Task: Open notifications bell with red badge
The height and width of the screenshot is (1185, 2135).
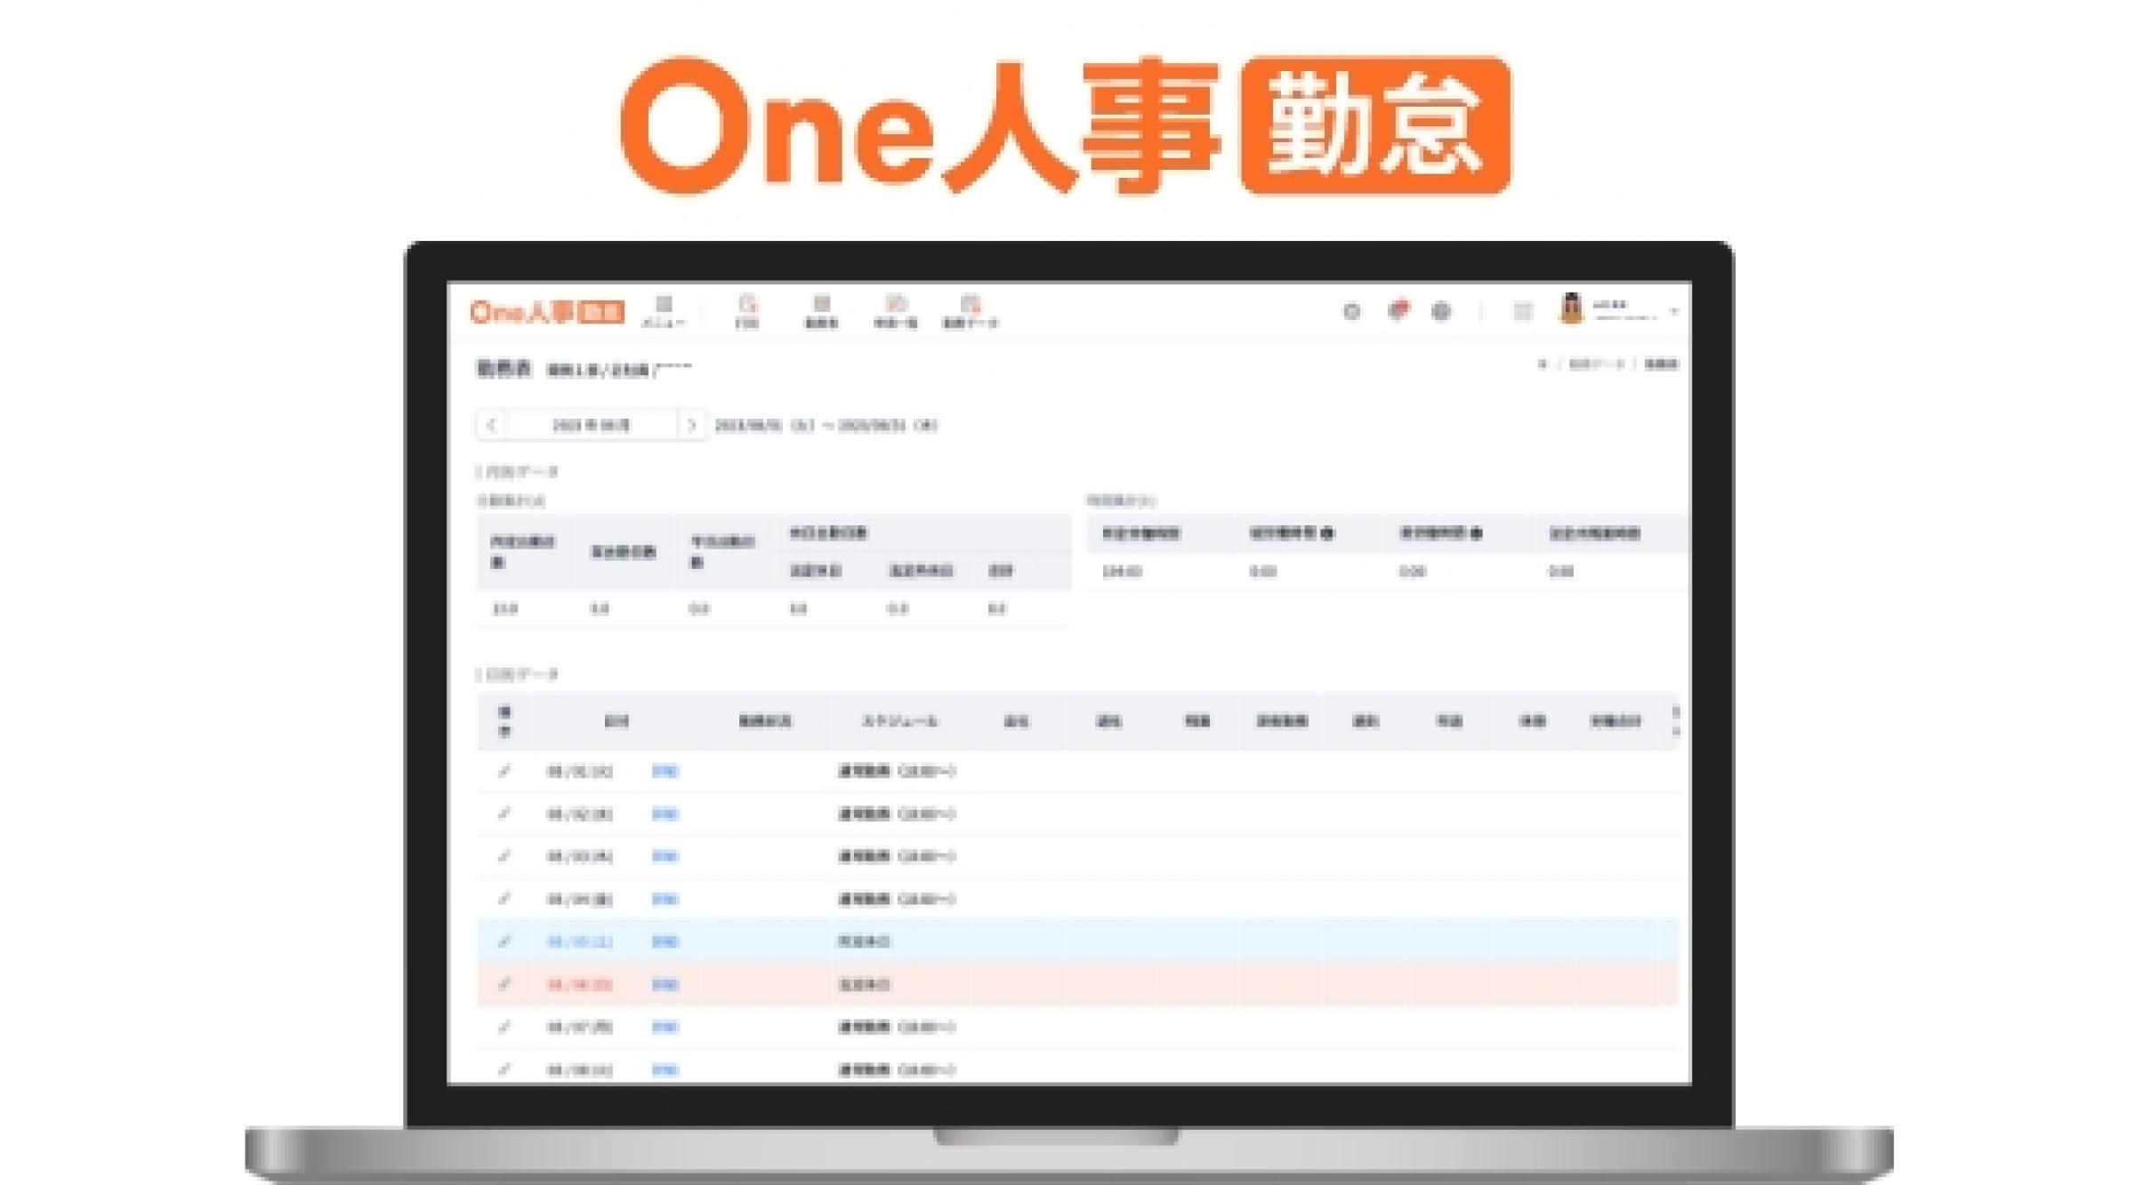Action: [x=1398, y=310]
